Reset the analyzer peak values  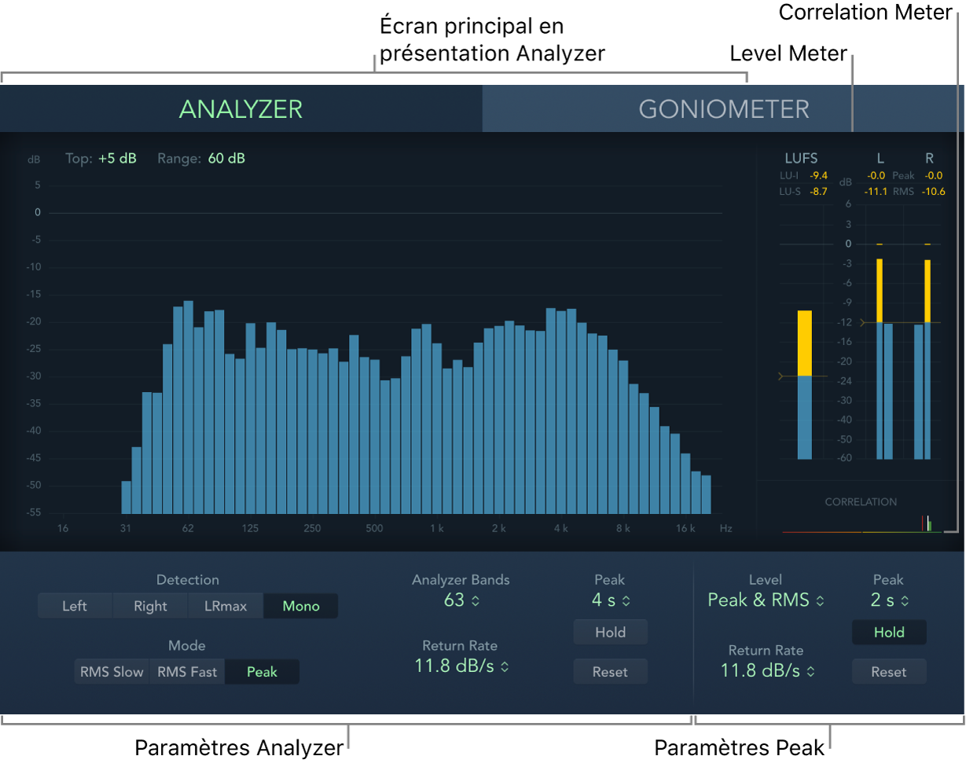pos(610,671)
